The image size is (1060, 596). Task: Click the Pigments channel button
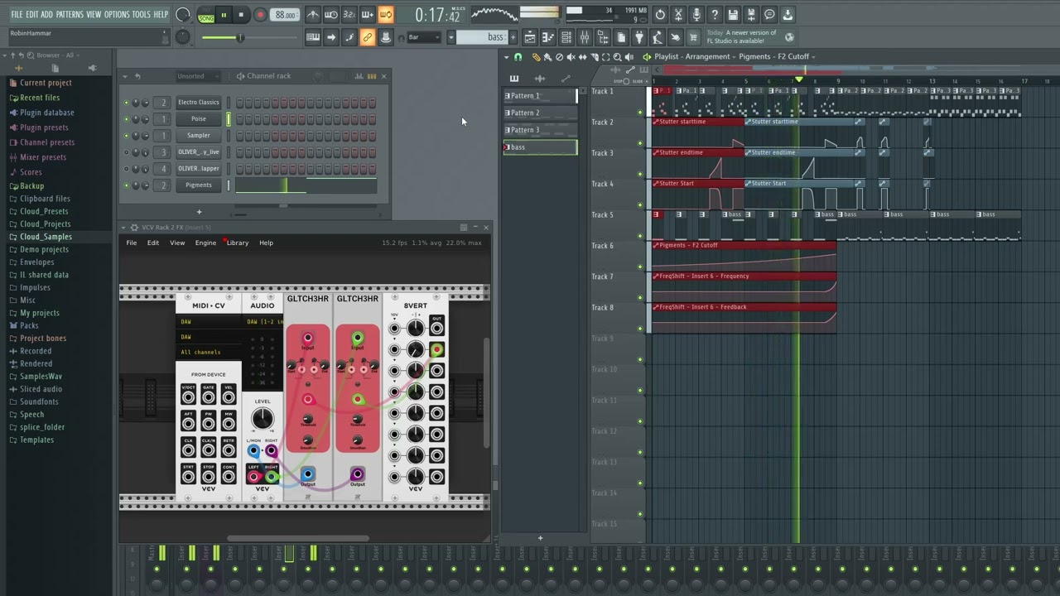[199, 185]
